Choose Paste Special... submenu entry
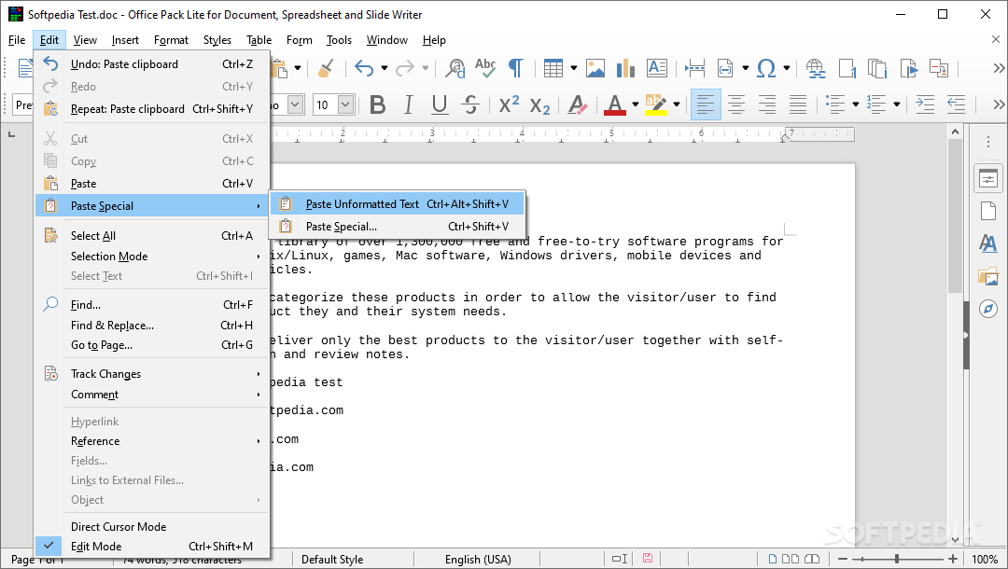The image size is (1008, 569). 397,227
